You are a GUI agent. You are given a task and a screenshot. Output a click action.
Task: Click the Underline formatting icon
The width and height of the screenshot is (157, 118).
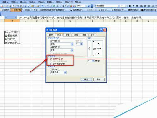pos(137,6)
